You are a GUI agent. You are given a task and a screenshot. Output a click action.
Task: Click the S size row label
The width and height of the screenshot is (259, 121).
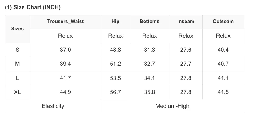point(17,50)
